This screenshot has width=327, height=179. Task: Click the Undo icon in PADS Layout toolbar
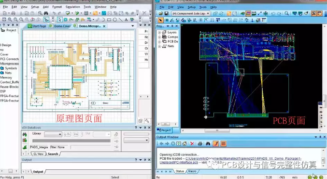click(273, 13)
